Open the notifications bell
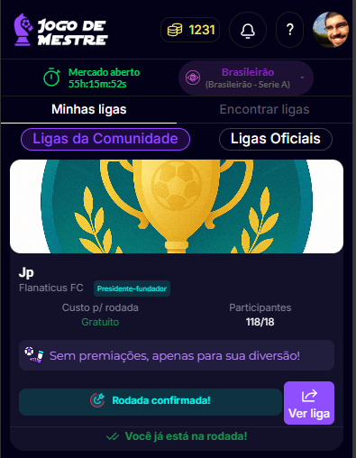 point(248,30)
